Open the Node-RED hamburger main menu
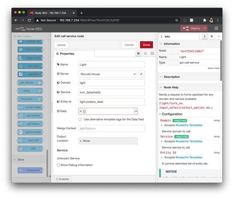Screen dimensions: 234x198 (x=216, y=28)
